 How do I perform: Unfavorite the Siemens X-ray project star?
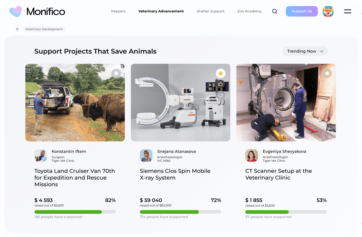click(x=221, y=73)
